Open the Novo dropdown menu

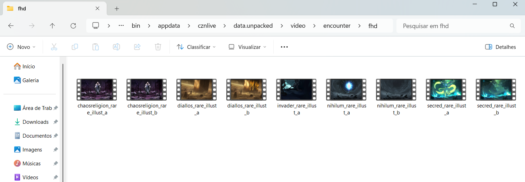pos(21,47)
